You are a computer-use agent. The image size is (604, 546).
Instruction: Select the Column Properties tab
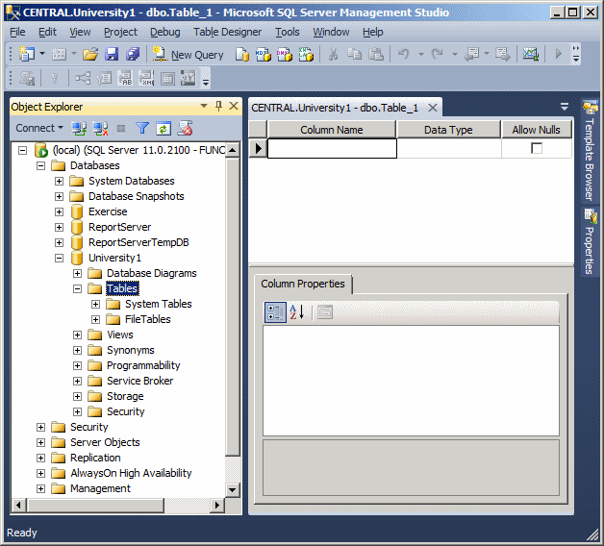tap(303, 284)
